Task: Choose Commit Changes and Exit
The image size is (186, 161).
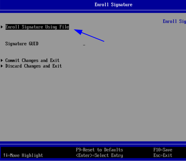Action: [32, 60]
